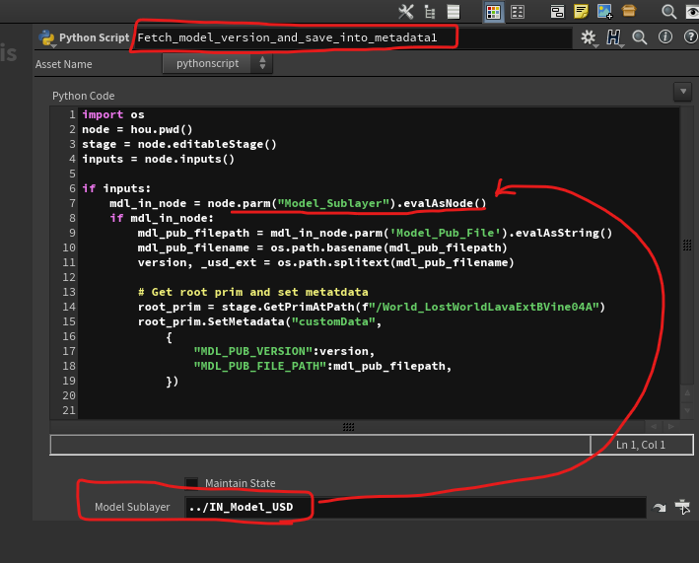Enable the Maintain State checkbox

[x=191, y=483]
